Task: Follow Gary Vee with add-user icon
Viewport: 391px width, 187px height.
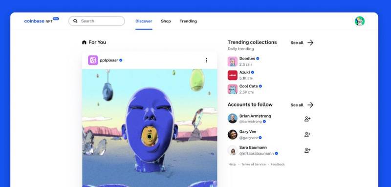Action: (307, 134)
